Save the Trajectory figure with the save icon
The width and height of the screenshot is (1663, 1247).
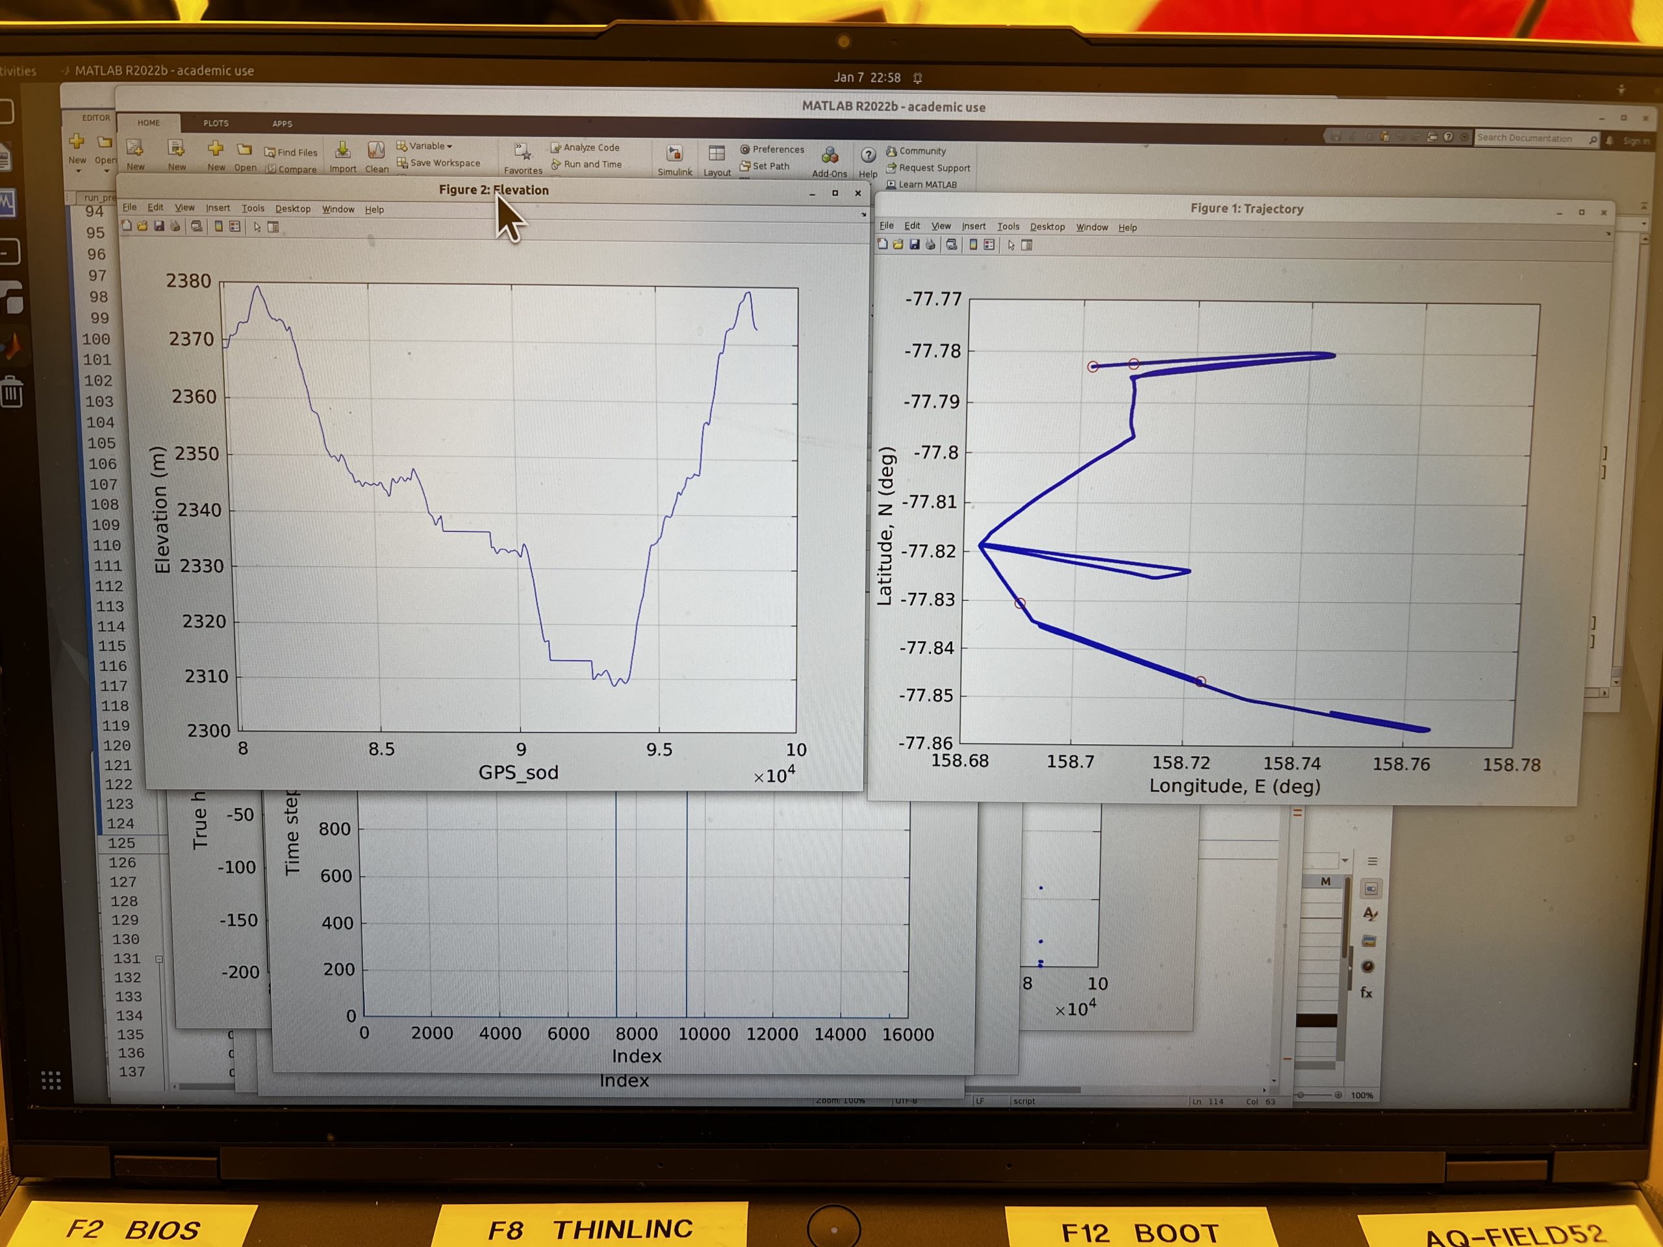(x=914, y=246)
